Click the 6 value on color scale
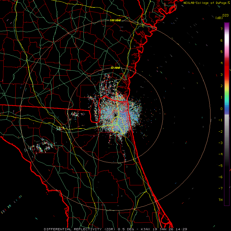This screenshot has height=231, width=231. coord(222,40)
